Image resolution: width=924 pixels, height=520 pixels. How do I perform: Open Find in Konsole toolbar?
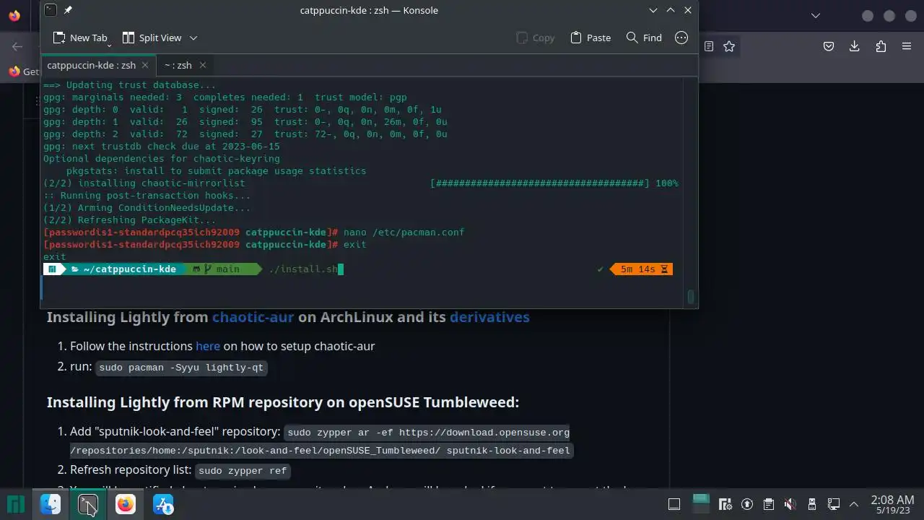(644, 38)
